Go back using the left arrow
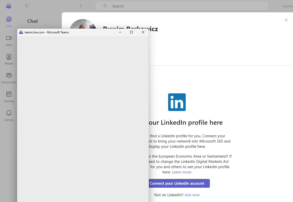The image size is (293, 202). [81, 6]
